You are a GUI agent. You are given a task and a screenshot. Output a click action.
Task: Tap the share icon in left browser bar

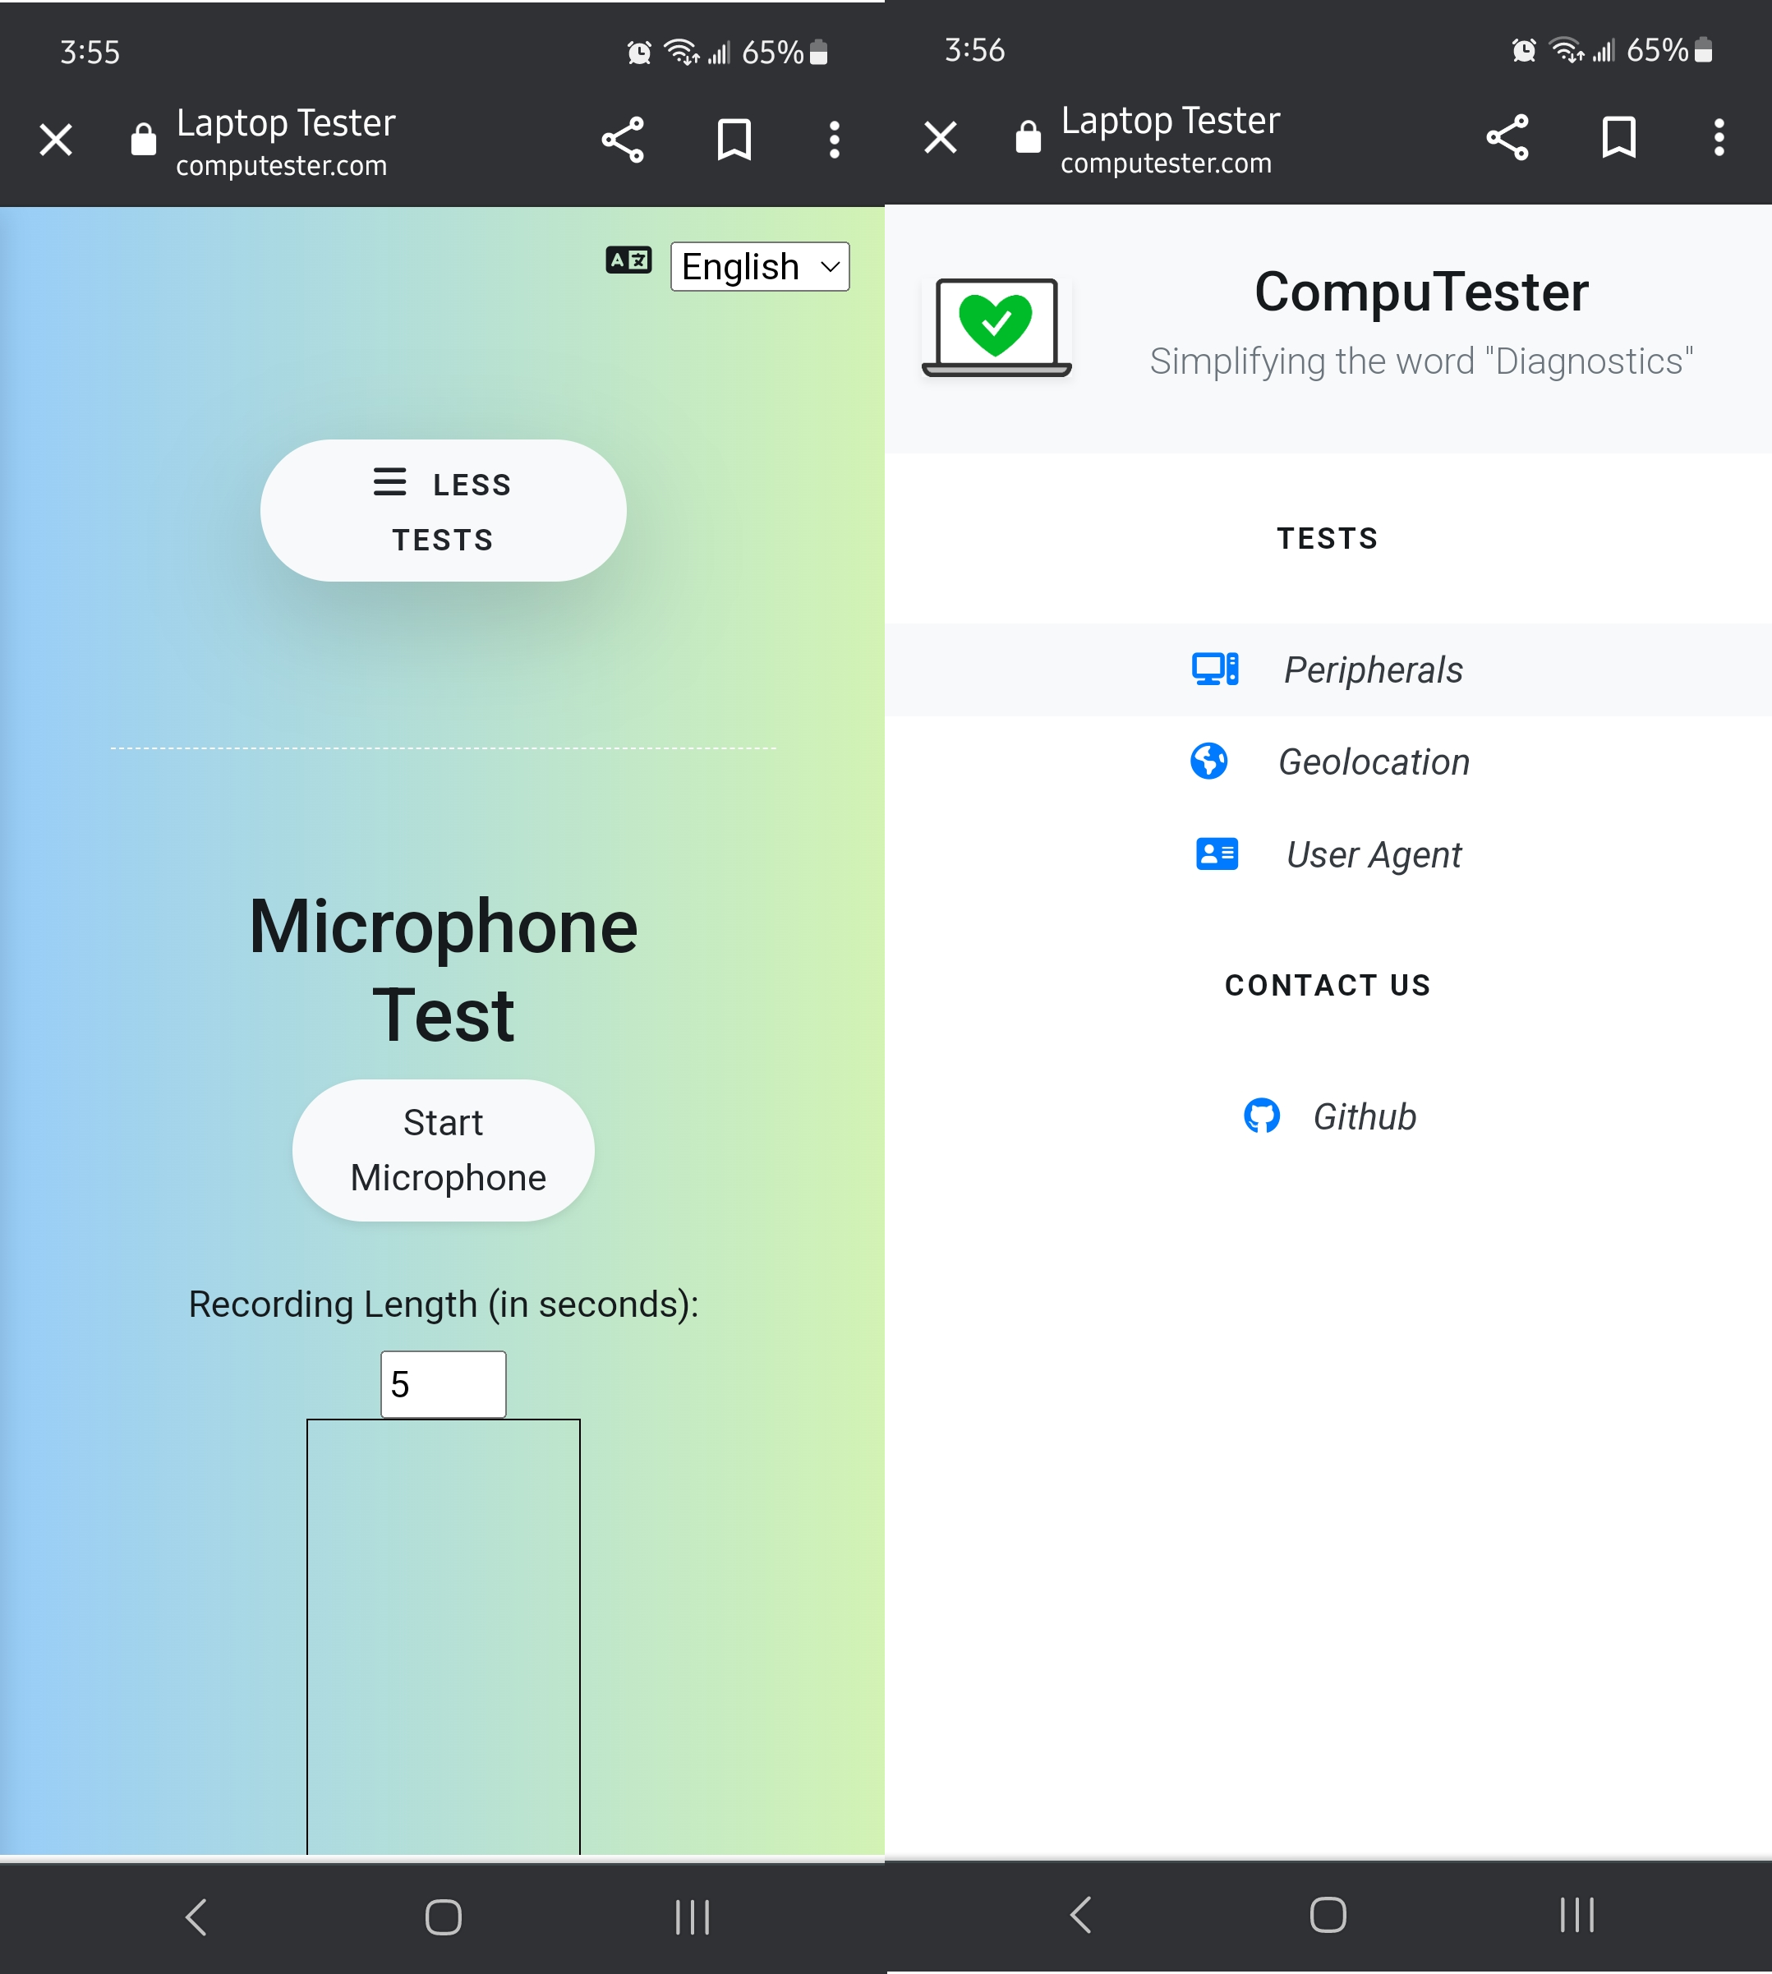(622, 140)
